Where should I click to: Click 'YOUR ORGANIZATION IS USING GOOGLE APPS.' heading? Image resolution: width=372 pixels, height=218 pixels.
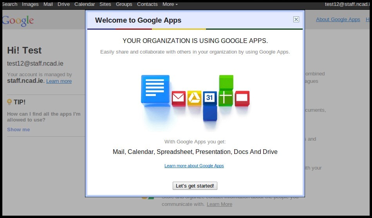(x=195, y=41)
